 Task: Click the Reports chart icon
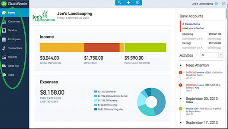coord(4,57)
